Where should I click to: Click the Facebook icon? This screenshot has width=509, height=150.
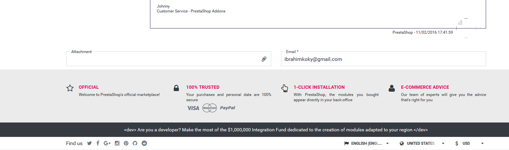98,143
